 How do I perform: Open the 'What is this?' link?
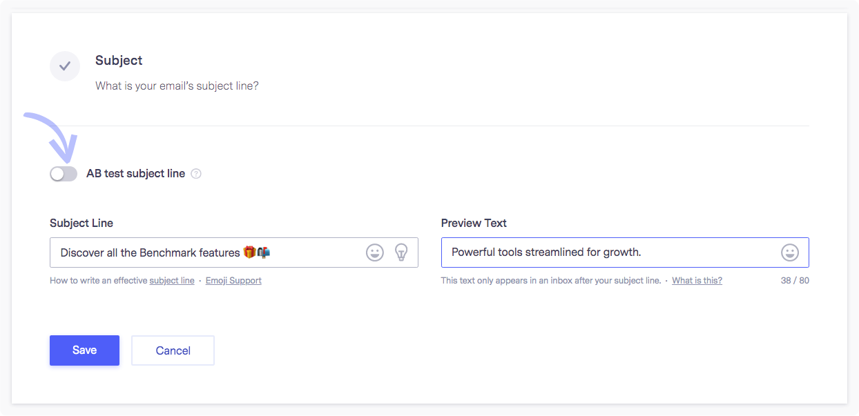697,281
